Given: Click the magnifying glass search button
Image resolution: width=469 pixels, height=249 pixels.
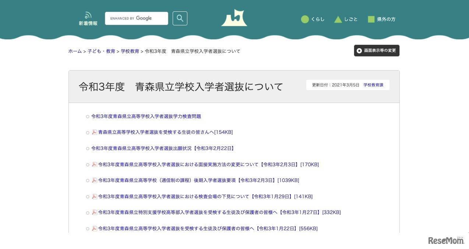Looking at the screenshot, I should coord(180,18).
